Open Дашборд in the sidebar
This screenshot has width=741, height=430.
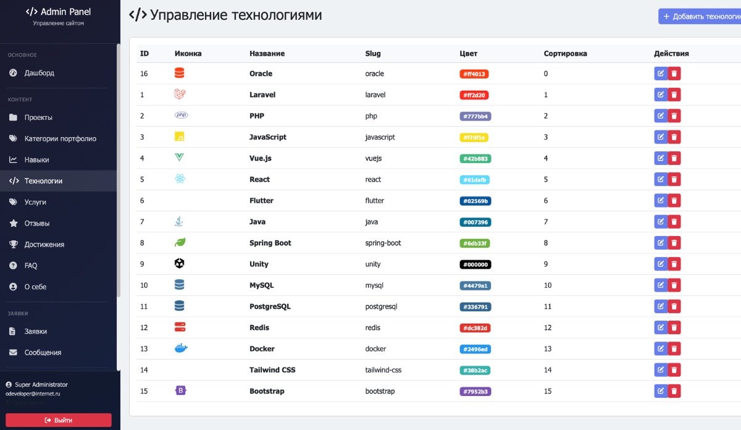(58, 73)
